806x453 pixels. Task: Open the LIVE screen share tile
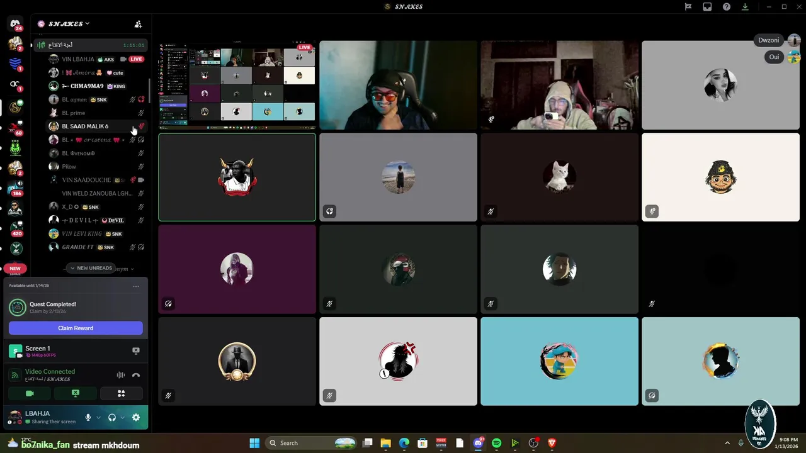tap(237, 85)
